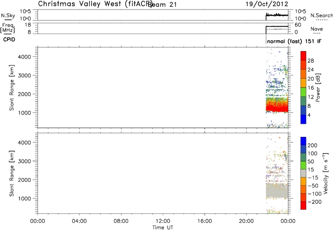Click 'Slant Range [km]' label of velocity panel

tap(12, 174)
